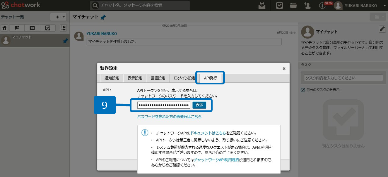388x177 pixels.
Task: Expand the YUKARI NARUKO account dropdown arrow
Action: 384,6
